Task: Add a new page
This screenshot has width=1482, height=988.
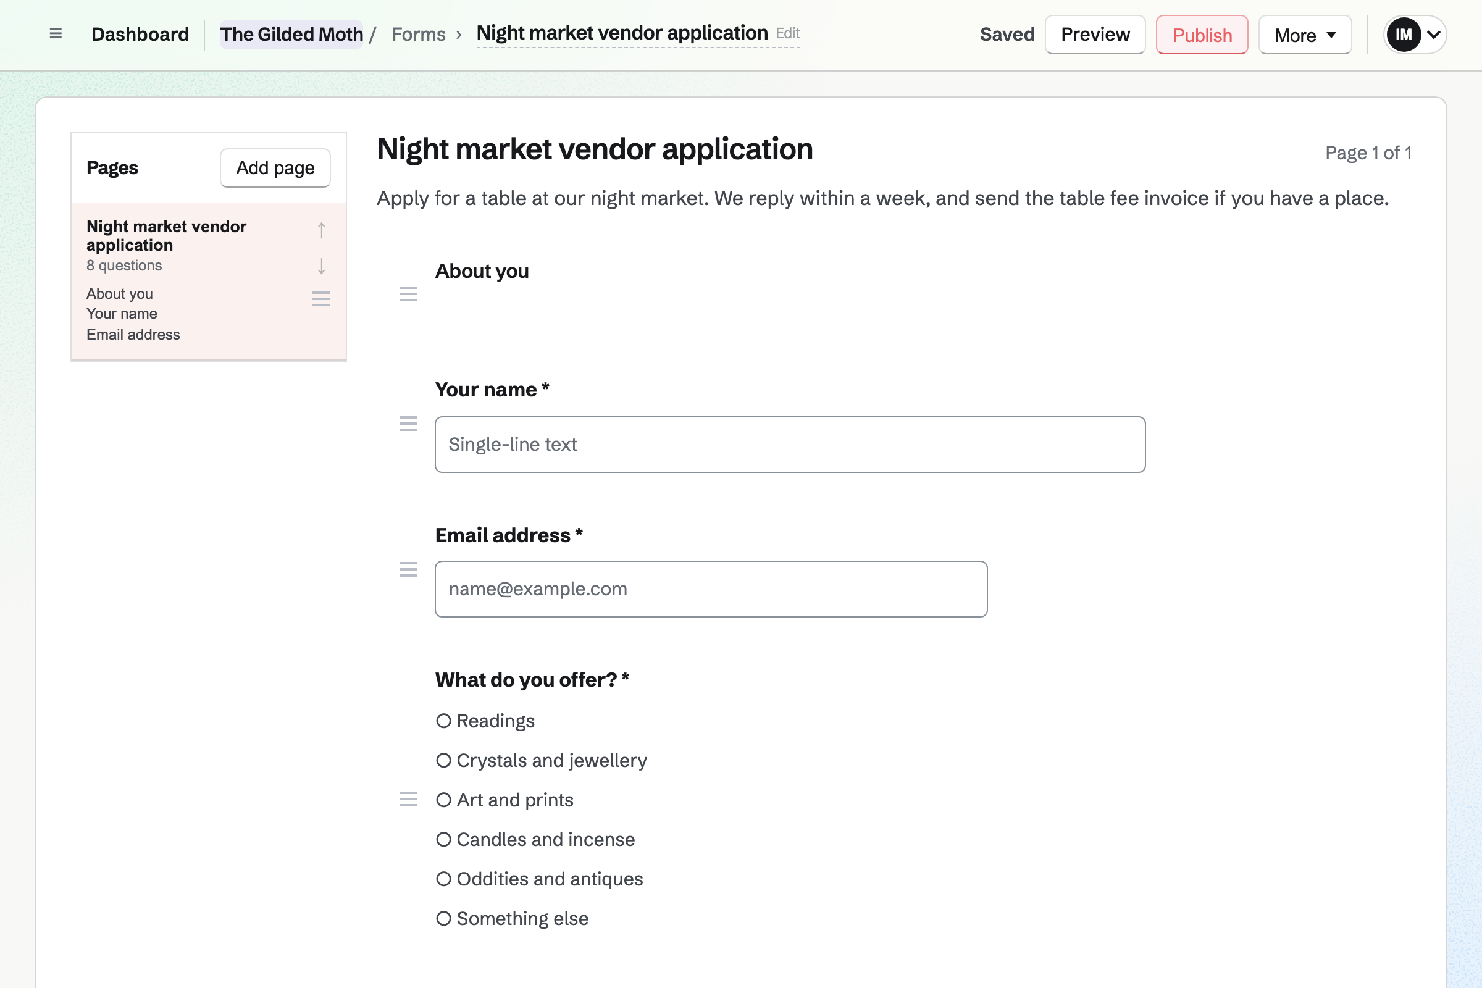Action: pyautogui.click(x=275, y=167)
